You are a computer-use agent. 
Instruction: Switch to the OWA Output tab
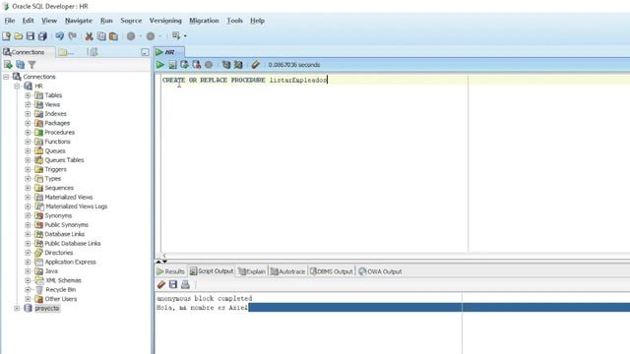point(380,271)
